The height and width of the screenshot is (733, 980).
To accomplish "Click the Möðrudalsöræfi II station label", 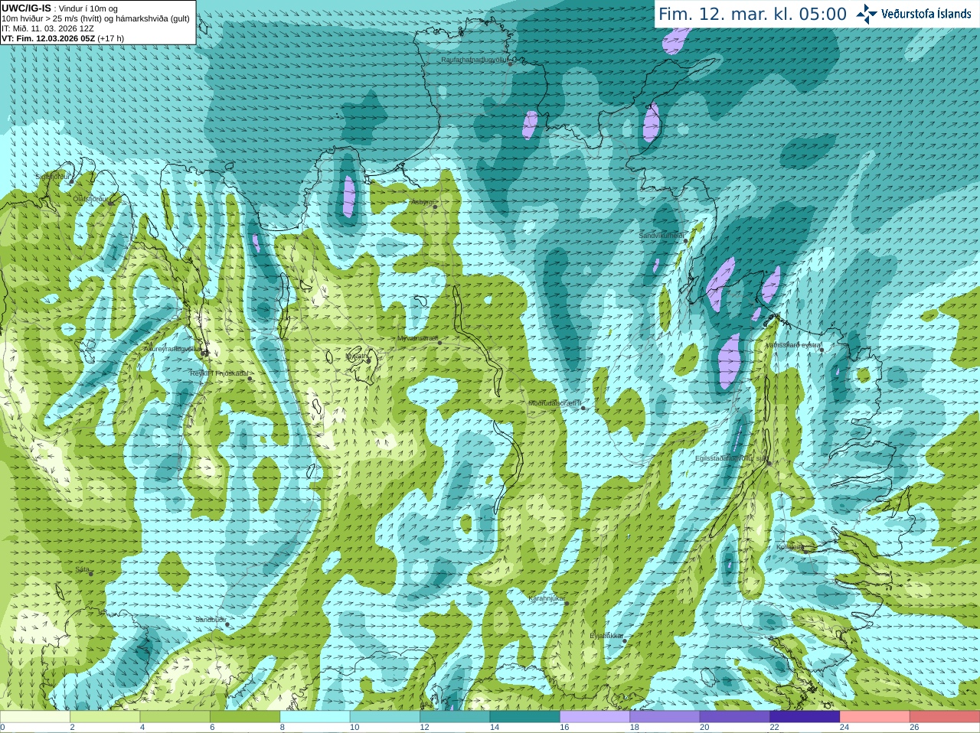I will click(x=555, y=403).
